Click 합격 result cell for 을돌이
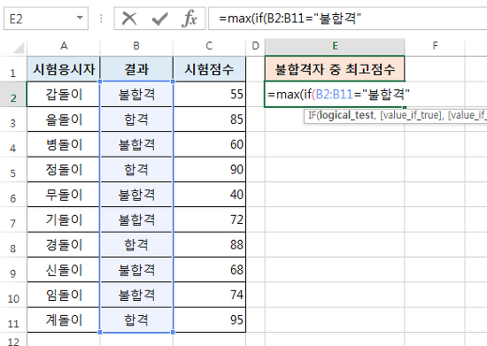Image resolution: width=487 pixels, height=346 pixels. tap(136, 119)
